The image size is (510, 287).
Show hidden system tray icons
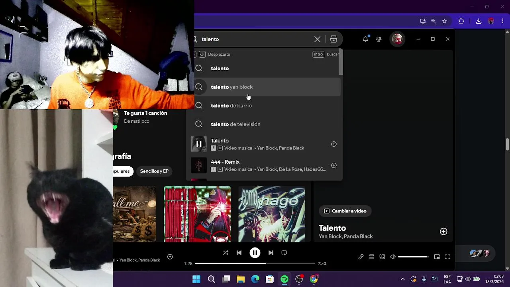pyautogui.click(x=402, y=279)
